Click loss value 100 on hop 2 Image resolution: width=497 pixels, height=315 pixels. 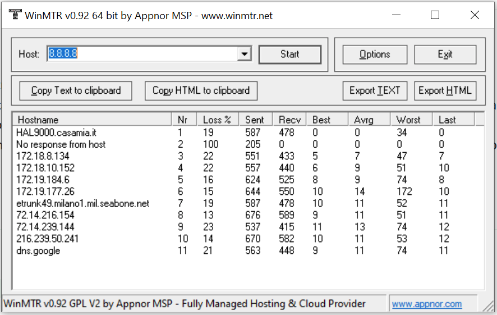(211, 144)
